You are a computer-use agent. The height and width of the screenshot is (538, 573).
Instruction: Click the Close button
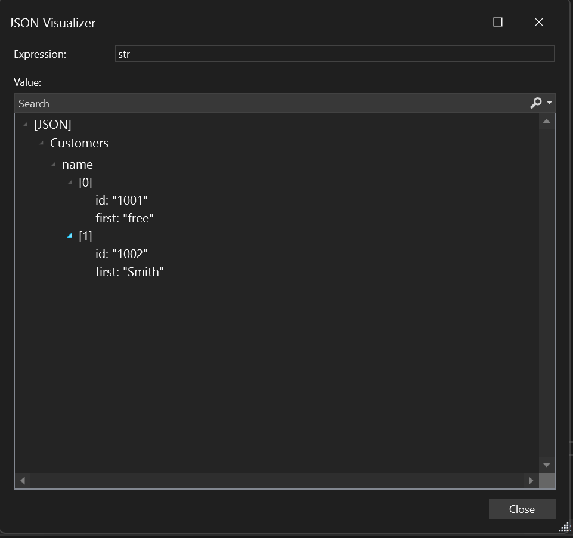(522, 509)
